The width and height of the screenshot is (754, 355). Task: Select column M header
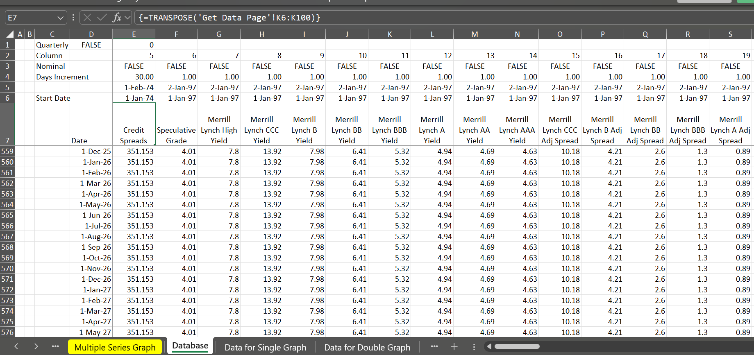475,34
